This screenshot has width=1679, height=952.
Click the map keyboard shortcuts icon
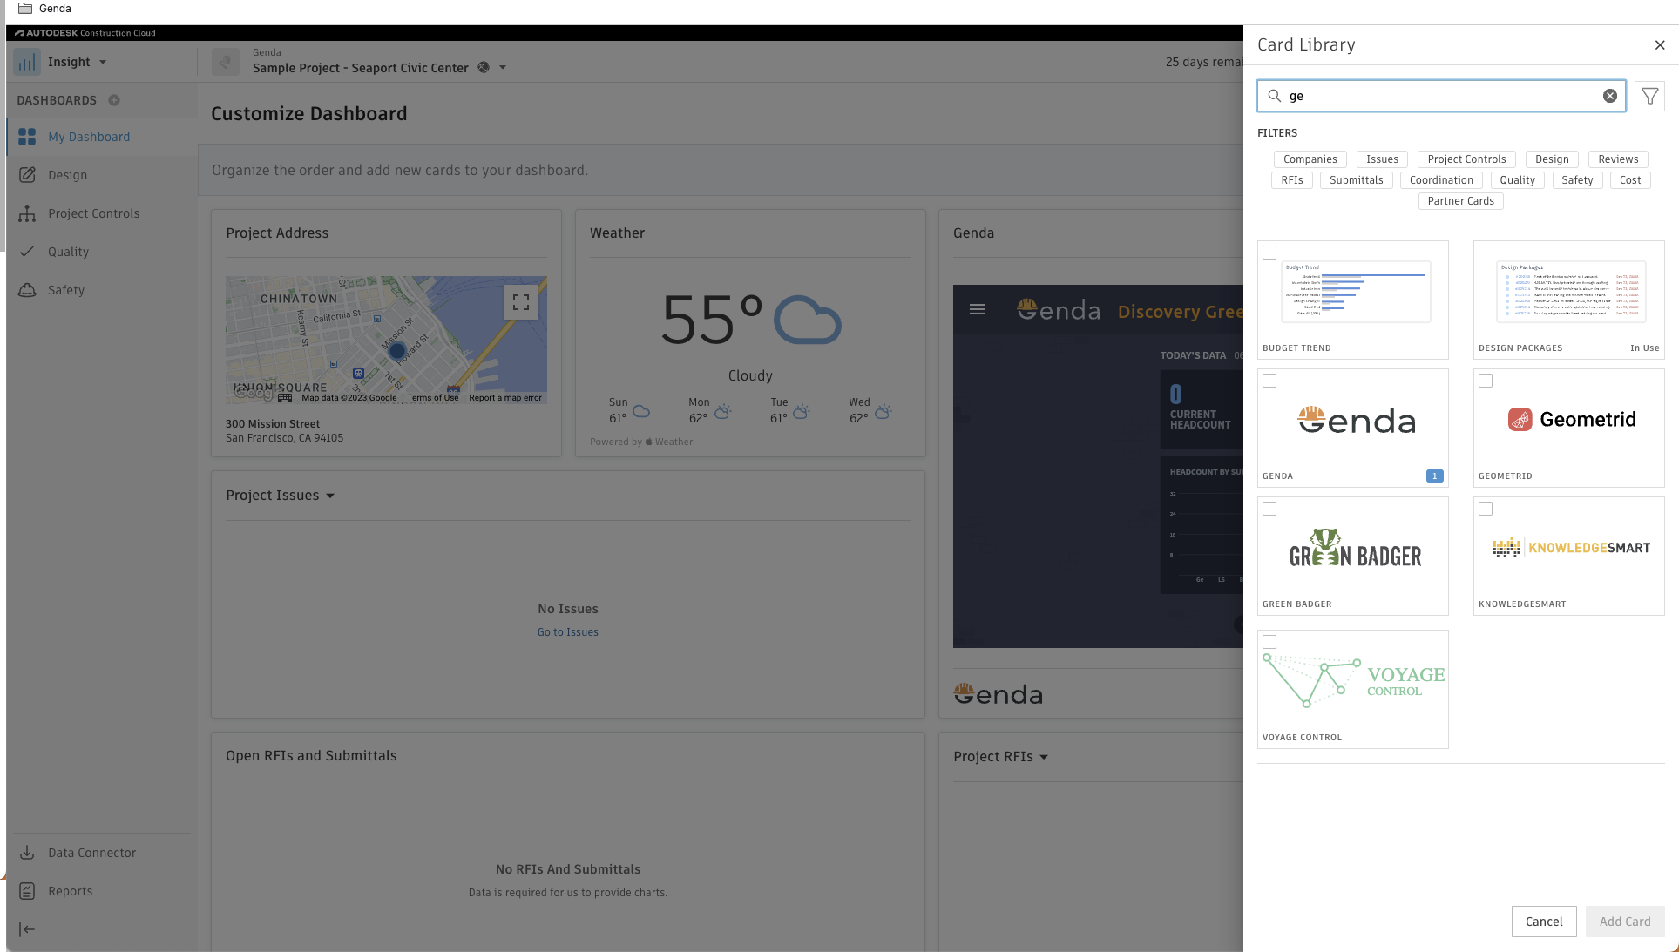click(285, 398)
